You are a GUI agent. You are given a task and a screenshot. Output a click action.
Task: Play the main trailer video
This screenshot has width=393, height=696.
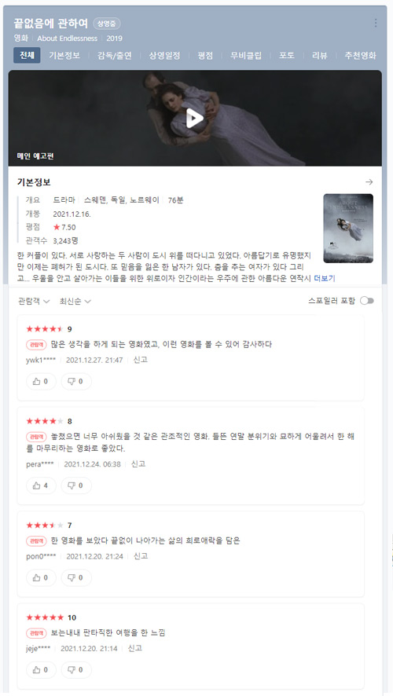coord(194,118)
